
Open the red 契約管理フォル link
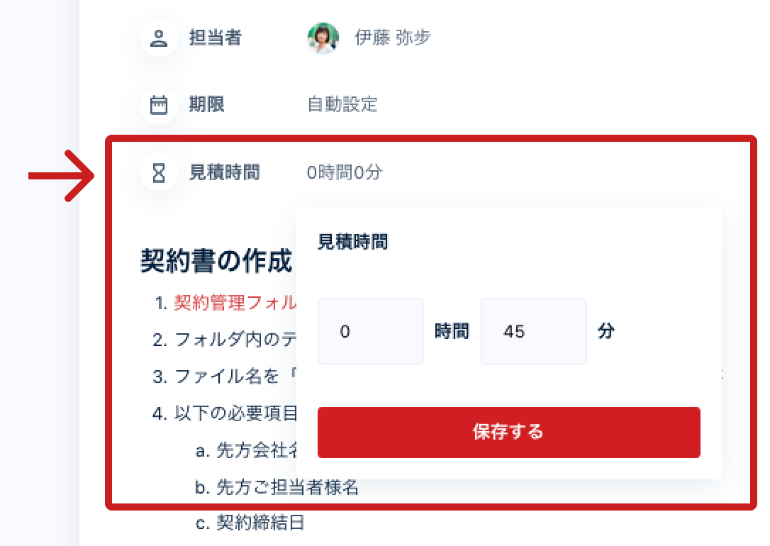click(x=235, y=303)
